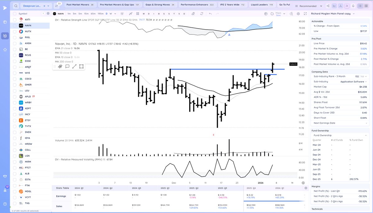The image size is (373, 213).
Task: Click the refresh sync icon in chart toolbar
Action: click(202, 14)
